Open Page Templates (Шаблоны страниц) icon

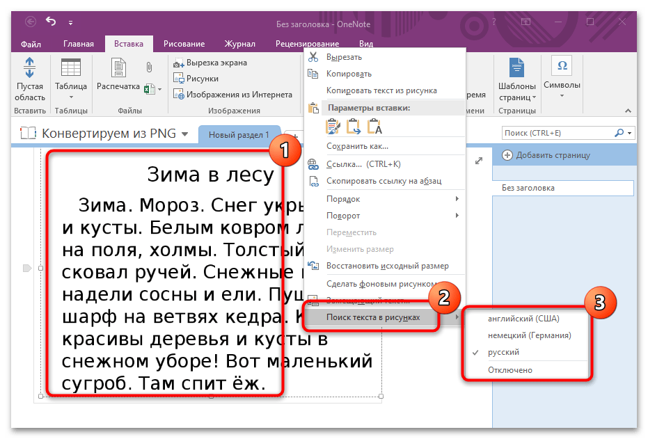click(517, 70)
